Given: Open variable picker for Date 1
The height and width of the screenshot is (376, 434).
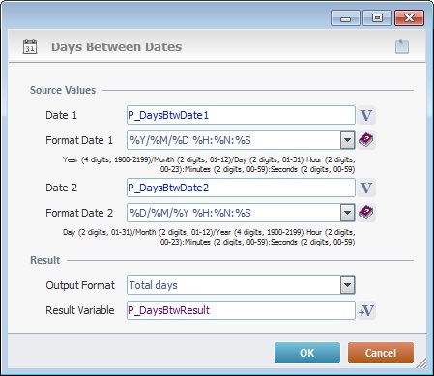Looking at the screenshot, I should coord(366,115).
